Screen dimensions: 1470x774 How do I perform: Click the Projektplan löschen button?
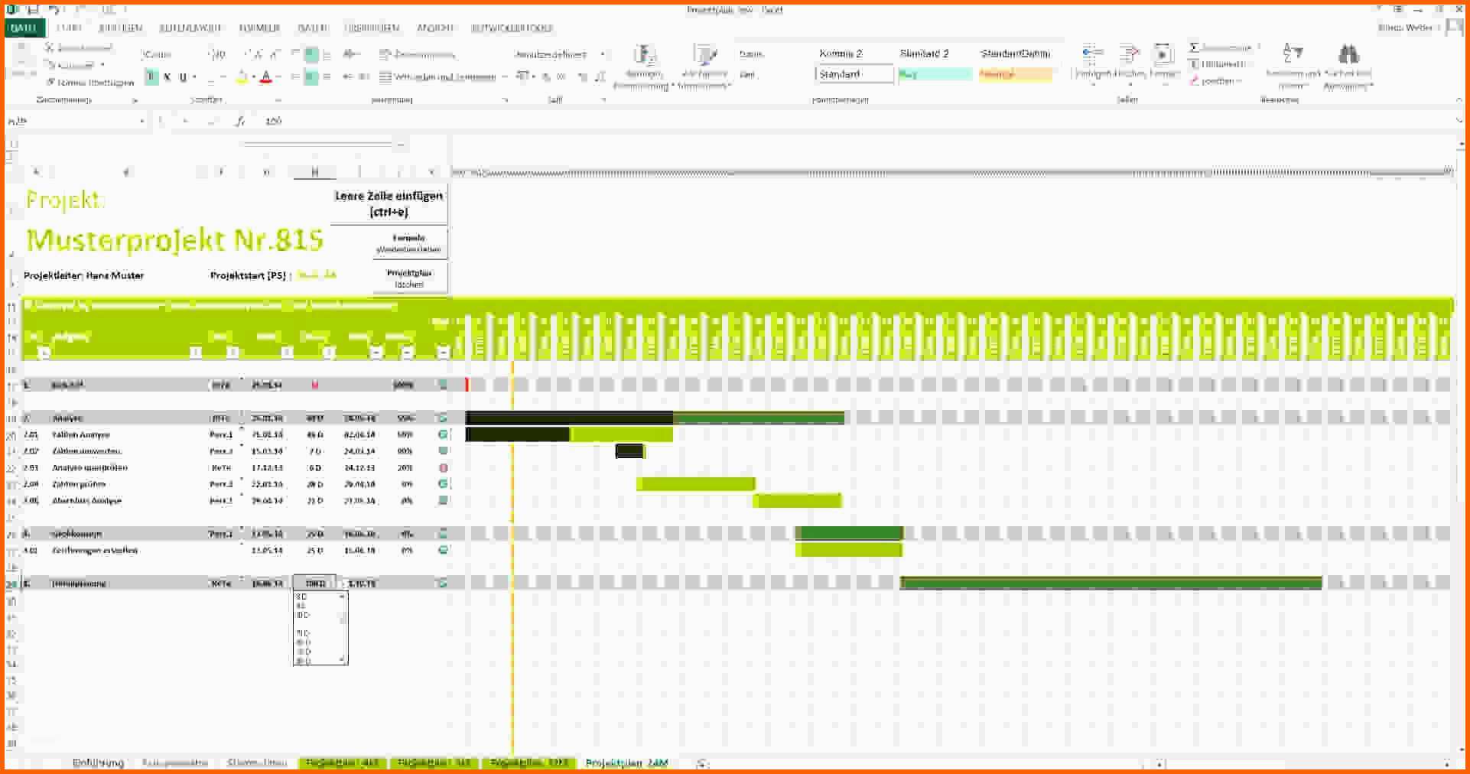click(x=409, y=278)
